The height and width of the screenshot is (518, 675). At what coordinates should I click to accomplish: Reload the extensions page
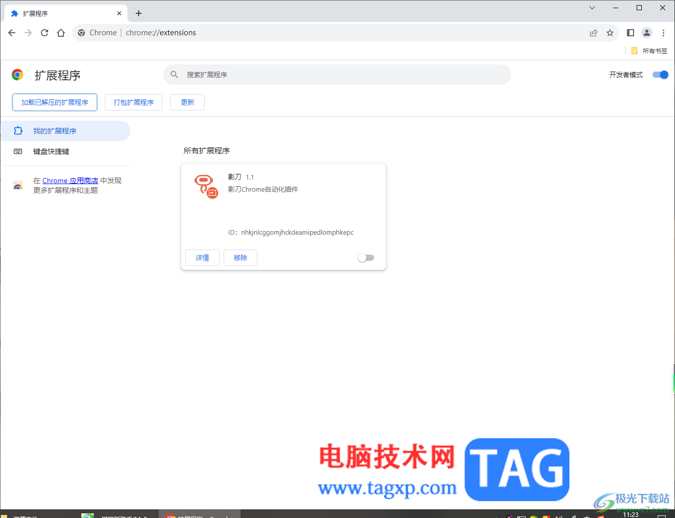[x=45, y=33]
